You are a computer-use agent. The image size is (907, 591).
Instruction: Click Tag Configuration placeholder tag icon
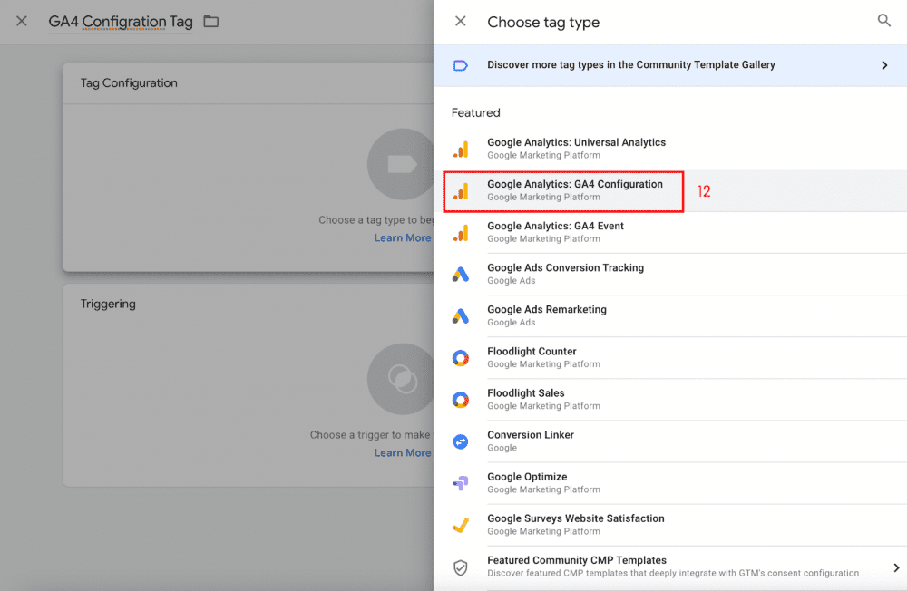tap(402, 164)
